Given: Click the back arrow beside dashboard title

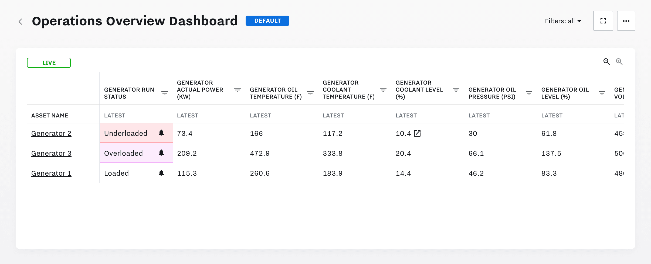Looking at the screenshot, I should pos(21,21).
